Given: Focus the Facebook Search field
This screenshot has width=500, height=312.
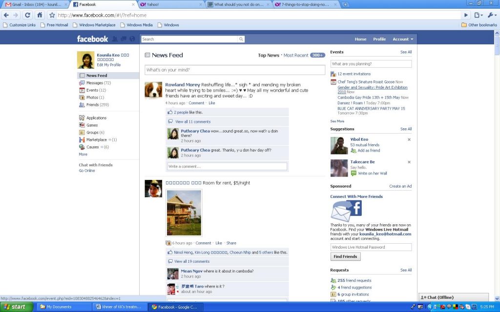Looking at the screenshot, I should click(189, 39).
